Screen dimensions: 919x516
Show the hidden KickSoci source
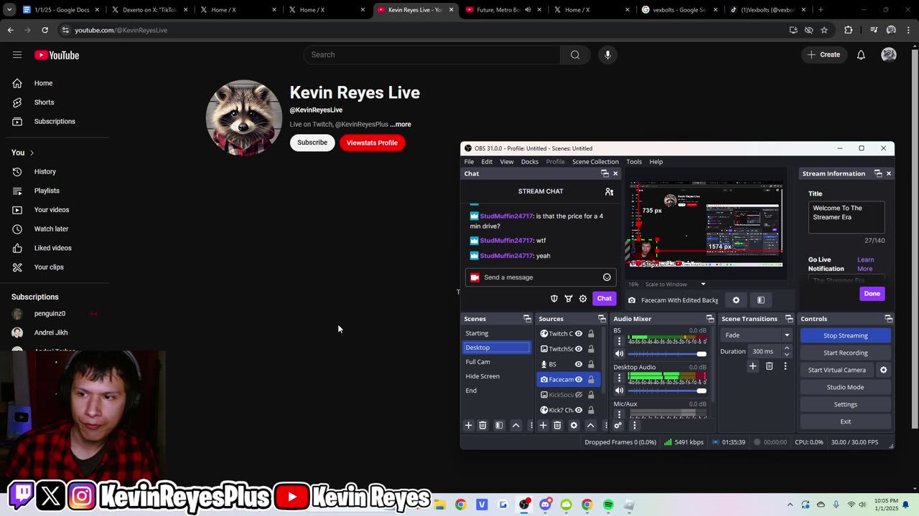point(579,395)
